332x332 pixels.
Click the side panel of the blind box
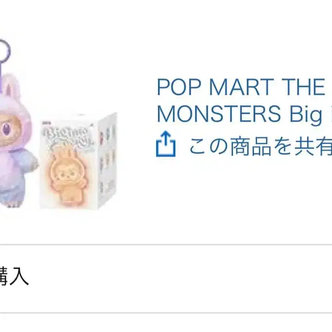point(107,160)
